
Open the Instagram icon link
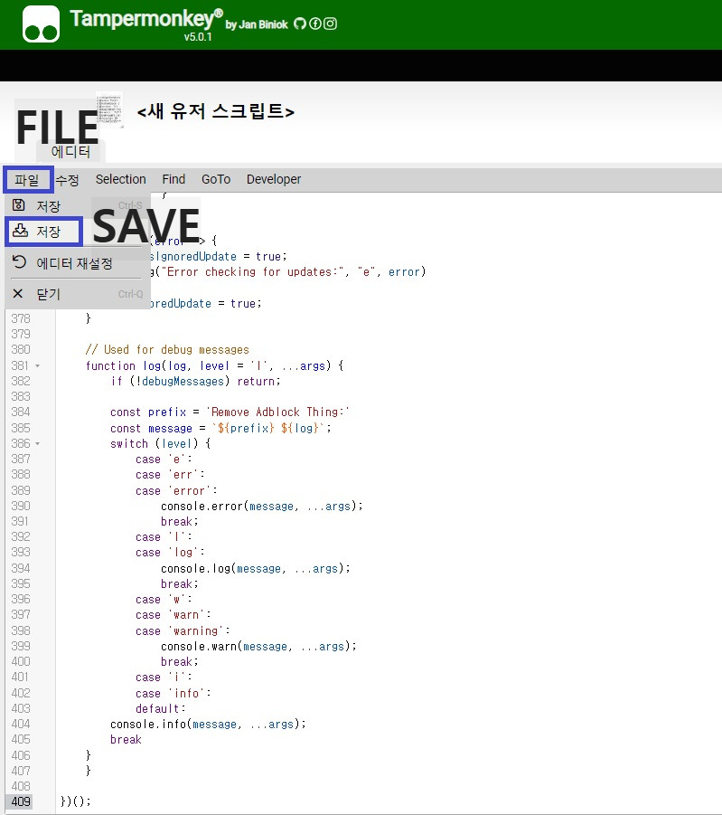330,24
